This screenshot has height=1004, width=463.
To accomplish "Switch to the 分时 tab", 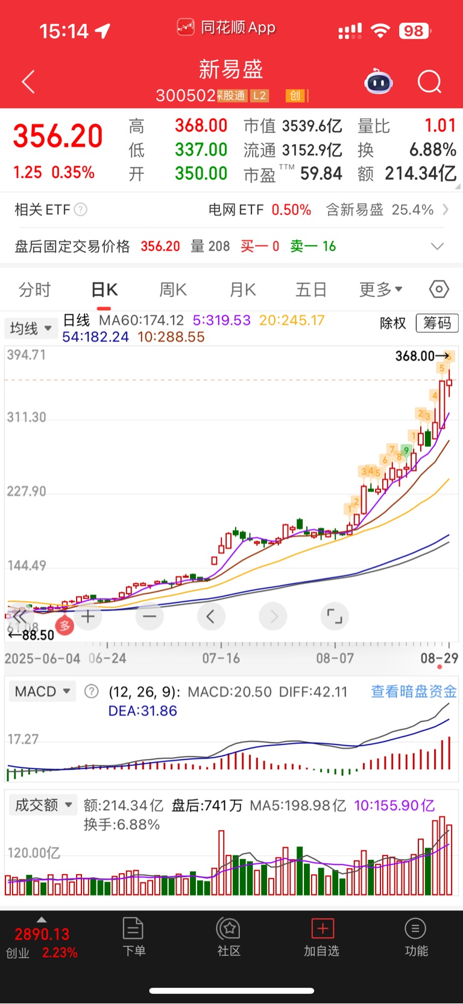I will point(34,290).
